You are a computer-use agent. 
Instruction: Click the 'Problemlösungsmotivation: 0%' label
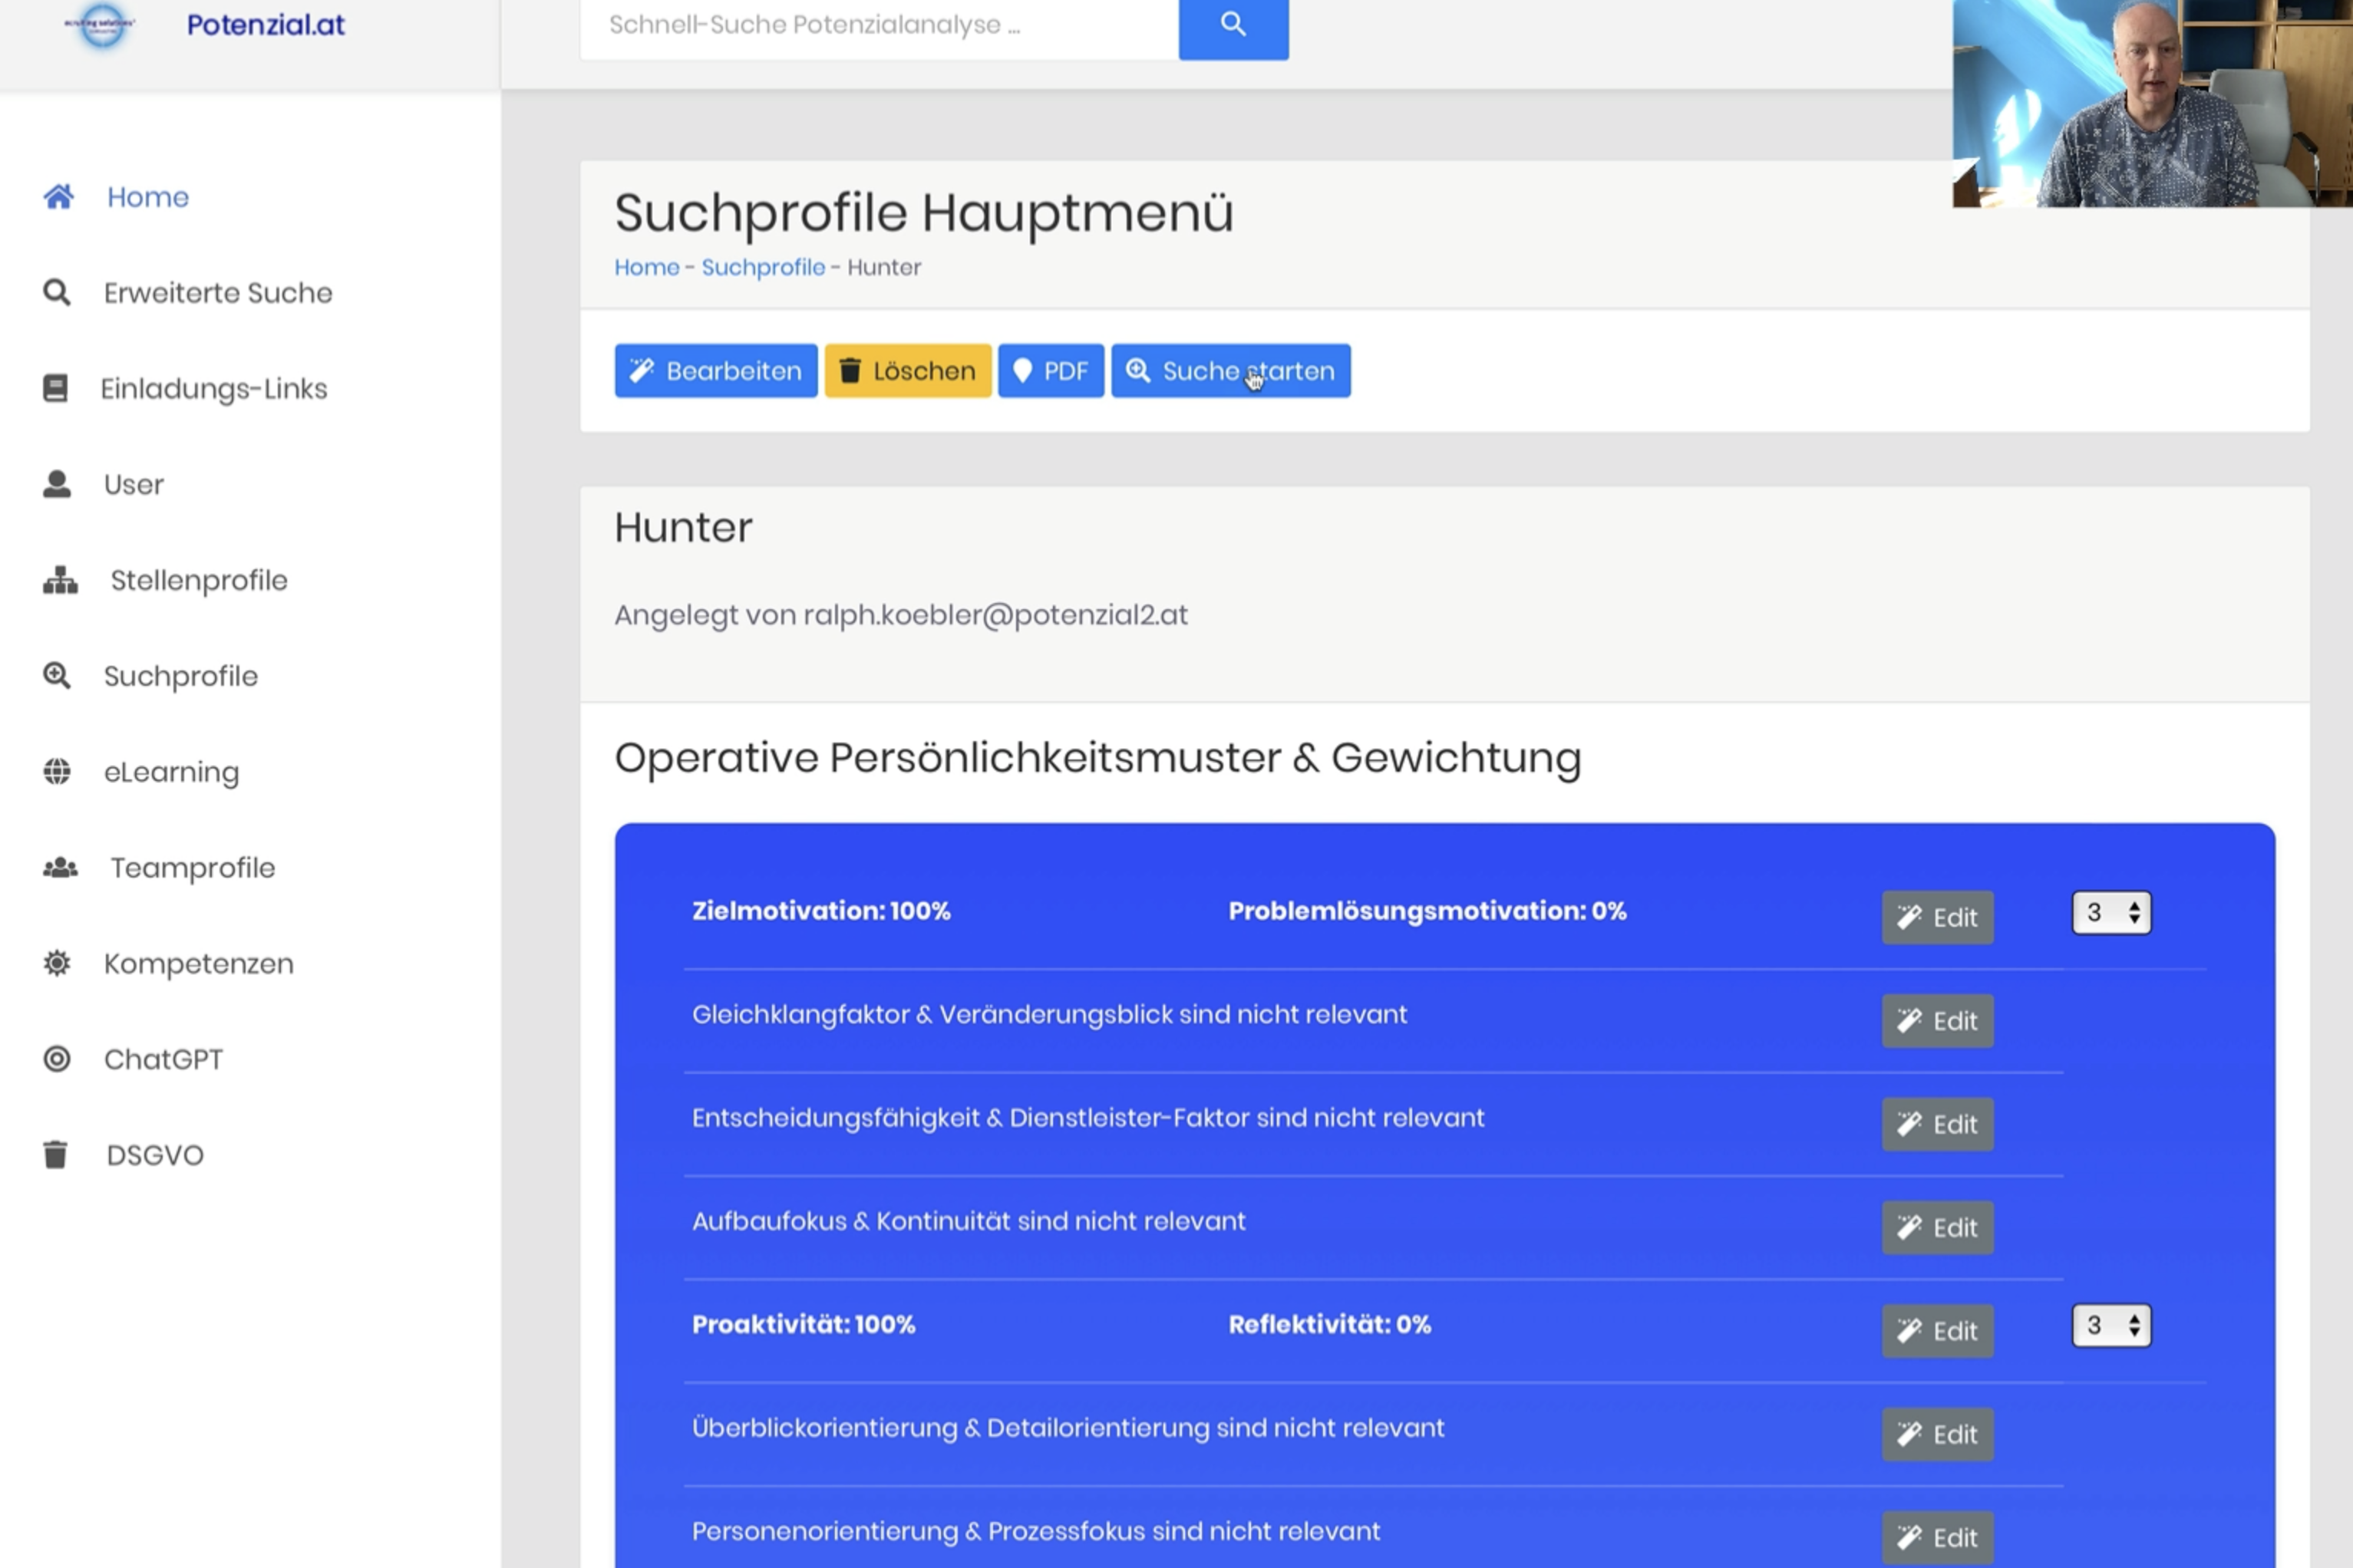pos(1427,911)
